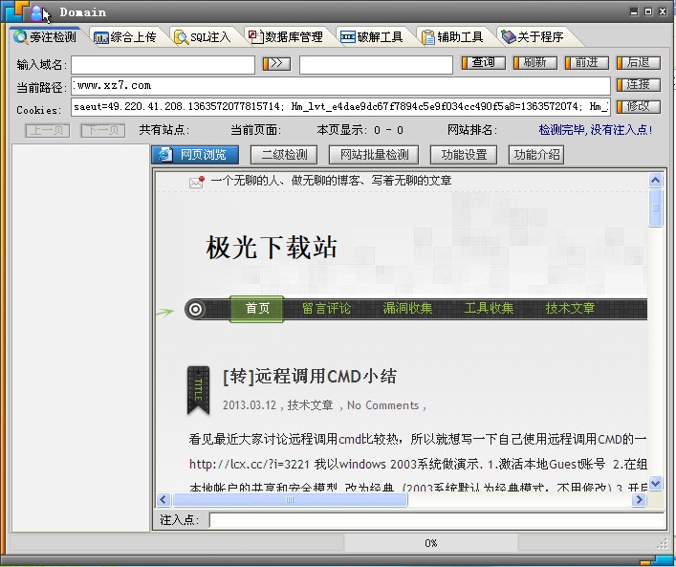Click the 刷新 button
The height and width of the screenshot is (567, 676).
click(x=535, y=63)
